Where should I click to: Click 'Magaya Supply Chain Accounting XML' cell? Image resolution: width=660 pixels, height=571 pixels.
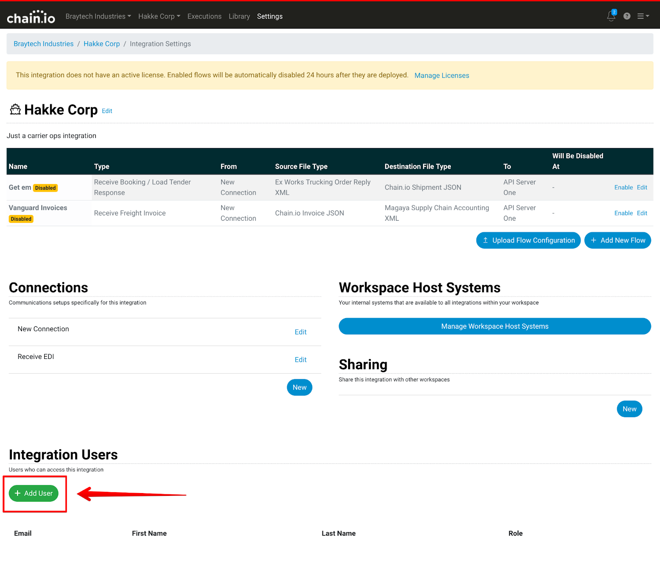[437, 213]
